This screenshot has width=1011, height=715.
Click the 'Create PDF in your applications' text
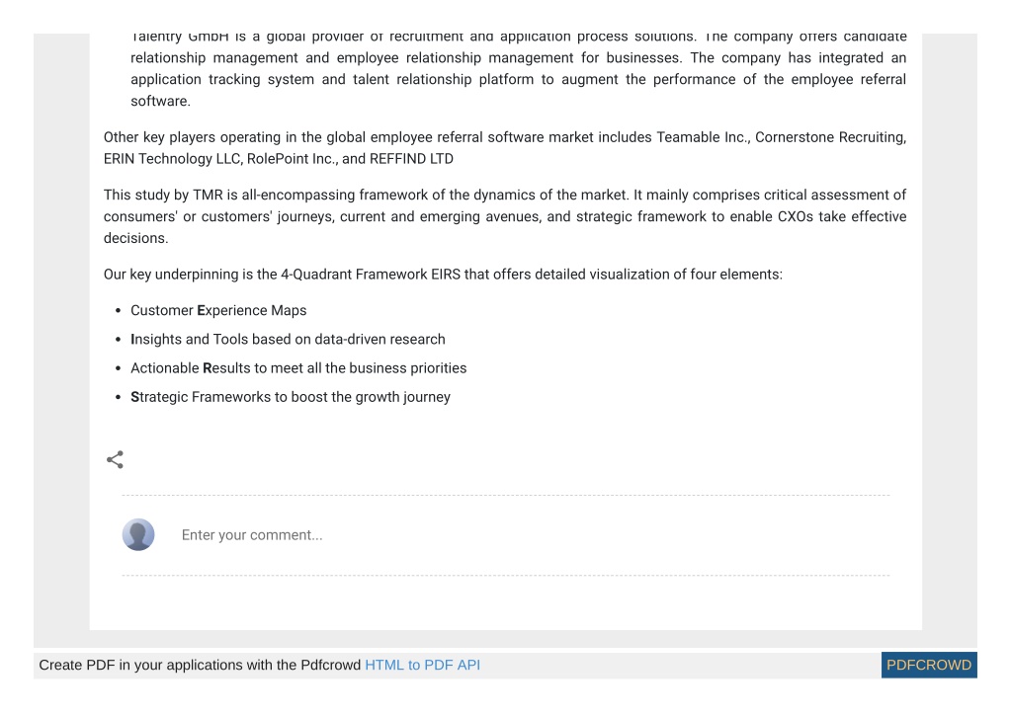[x=200, y=666]
